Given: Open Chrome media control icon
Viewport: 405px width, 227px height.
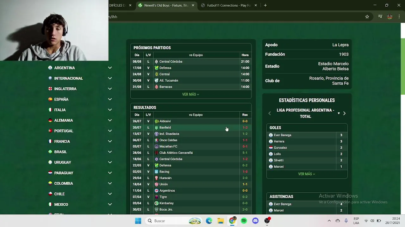Looking at the screenshot, I should coord(380,17).
